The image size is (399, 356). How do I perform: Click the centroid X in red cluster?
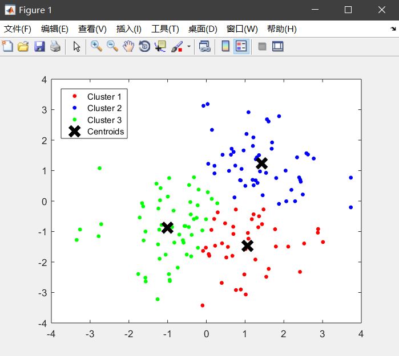pyautogui.click(x=247, y=246)
